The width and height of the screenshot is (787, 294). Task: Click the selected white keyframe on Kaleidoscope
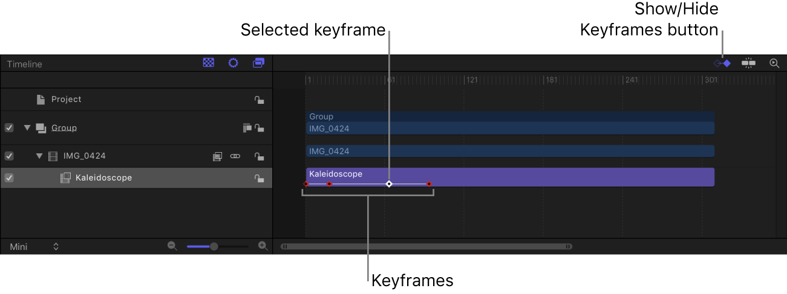[x=389, y=184]
